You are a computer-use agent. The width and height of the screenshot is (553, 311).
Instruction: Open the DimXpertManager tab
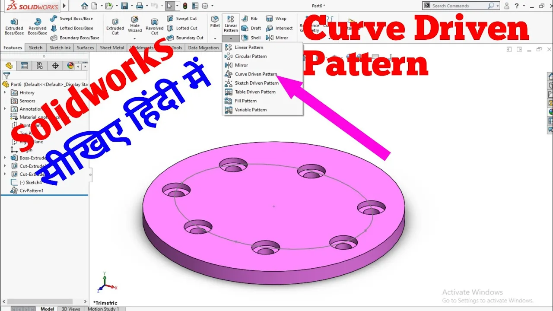tap(55, 66)
